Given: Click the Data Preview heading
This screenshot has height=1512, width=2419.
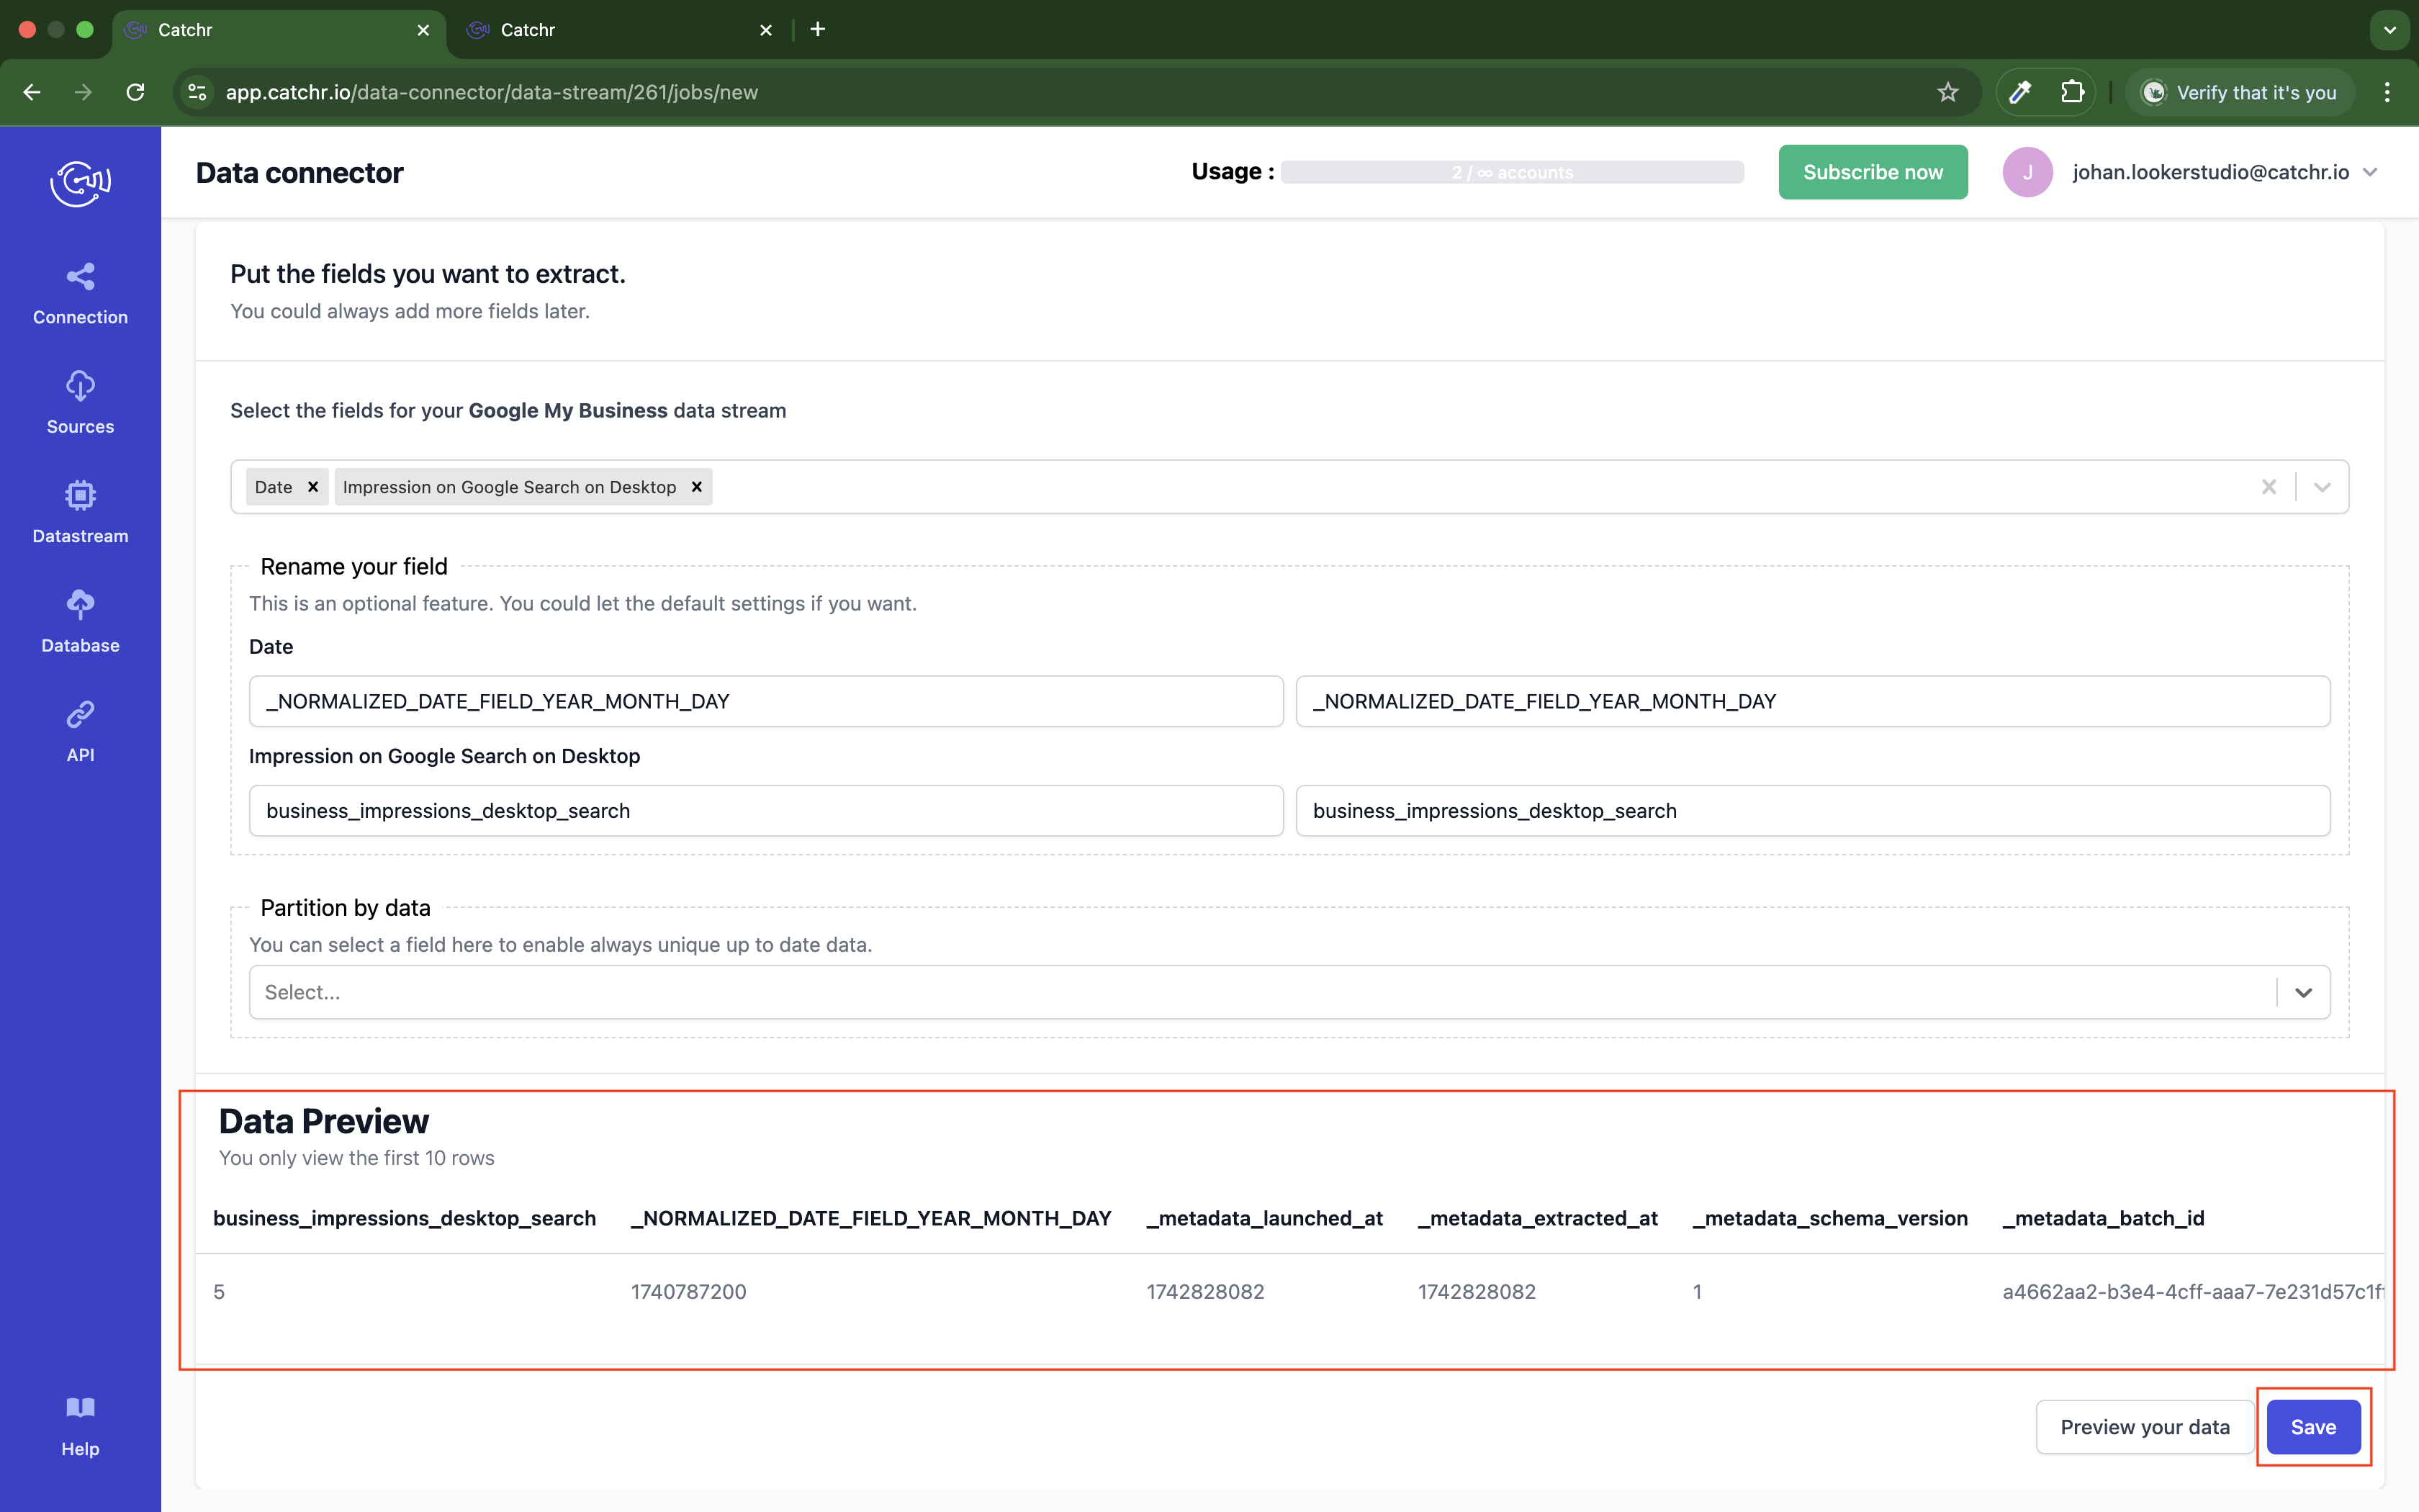Looking at the screenshot, I should click(324, 1121).
